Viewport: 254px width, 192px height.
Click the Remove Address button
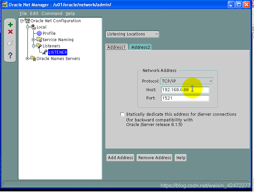point(155,158)
